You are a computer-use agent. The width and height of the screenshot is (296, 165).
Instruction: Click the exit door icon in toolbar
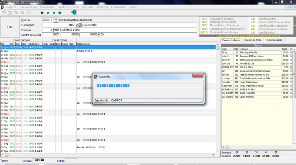(x=73, y=13)
